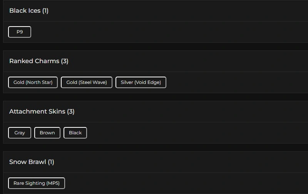
Task: Toggle the Snow Brawl section header
Action: pyautogui.click(x=28, y=162)
